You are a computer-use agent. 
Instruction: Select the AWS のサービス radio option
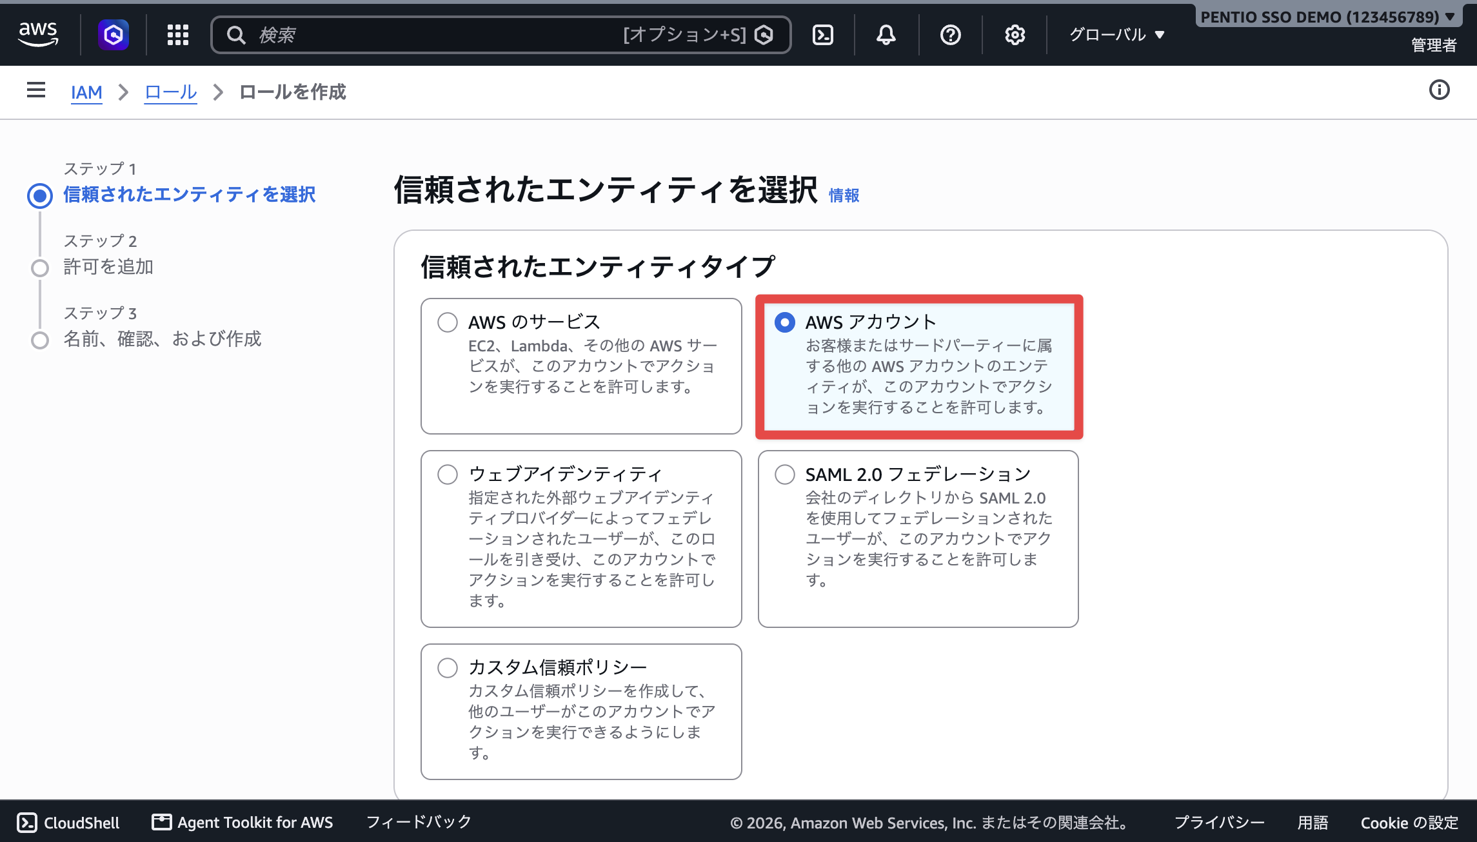click(448, 322)
